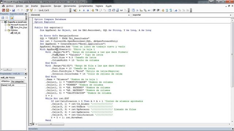The height and width of the screenshot is (131, 234).
Task: Open the dropdown arrow beside Insert Module
Action: click(x=10, y=10)
